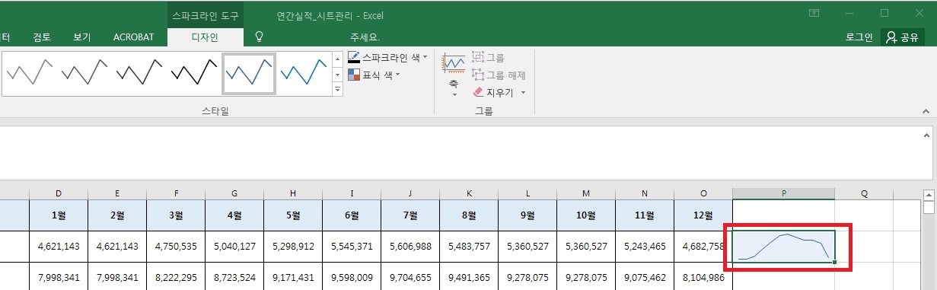The image size is (937, 290).
Task: Select cell with value 9,704,655
Action: 410,277
